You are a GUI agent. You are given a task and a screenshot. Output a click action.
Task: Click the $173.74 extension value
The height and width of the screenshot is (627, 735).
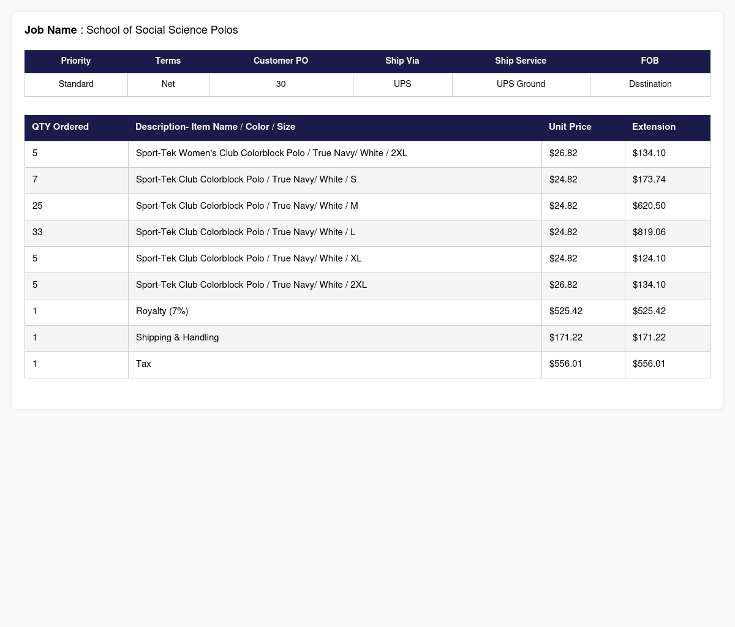668,180
